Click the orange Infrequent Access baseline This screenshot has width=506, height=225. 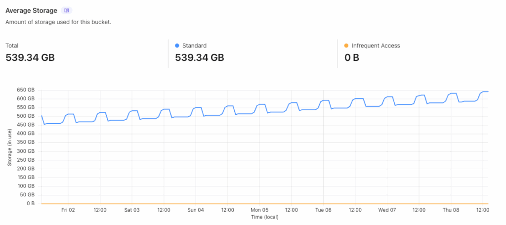tap(265, 204)
